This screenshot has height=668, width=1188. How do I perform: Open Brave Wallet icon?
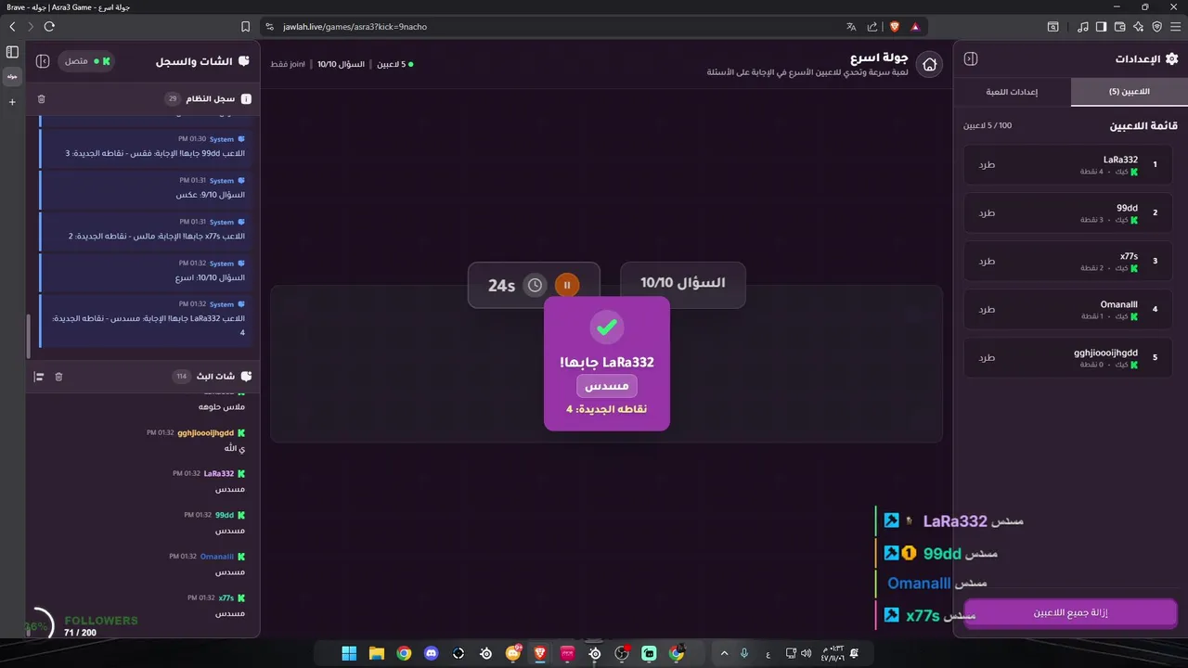(1120, 27)
